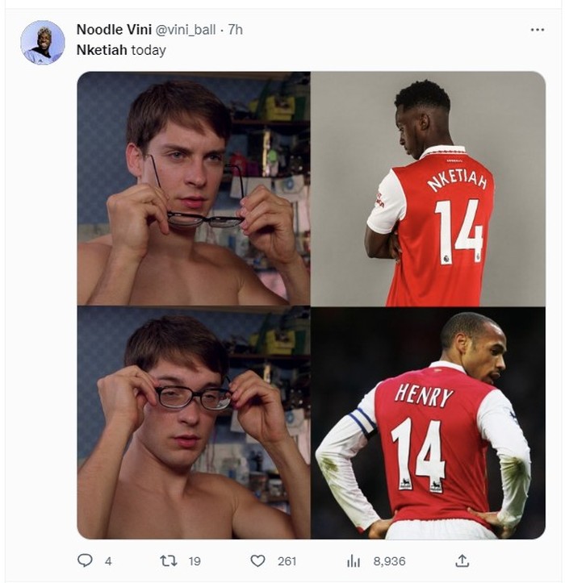Open the tweet via the 7h timestamp
This screenshot has width=565, height=583.
pyautogui.click(x=235, y=30)
